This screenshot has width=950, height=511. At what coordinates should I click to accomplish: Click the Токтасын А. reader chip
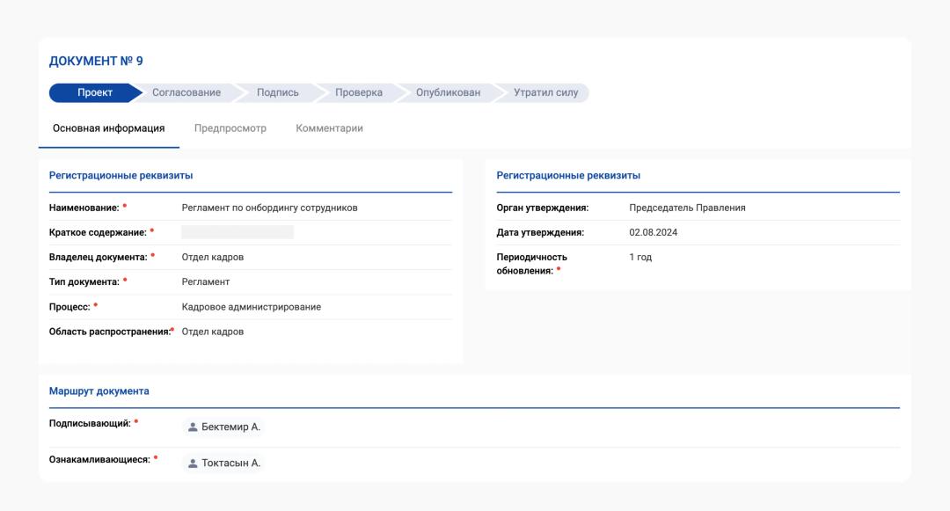(x=224, y=463)
